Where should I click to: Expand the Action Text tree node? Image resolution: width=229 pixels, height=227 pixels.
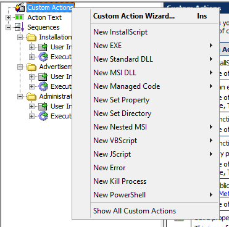point(8,17)
